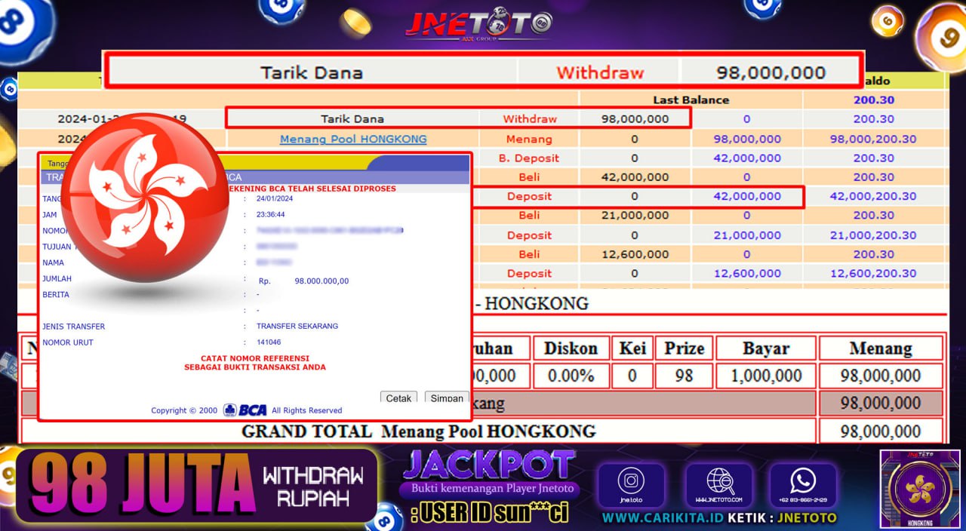
Task: Click the JACKPOT banner text
Action: click(489, 464)
